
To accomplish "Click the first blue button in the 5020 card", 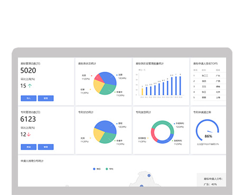I will click(x=29, y=98).
